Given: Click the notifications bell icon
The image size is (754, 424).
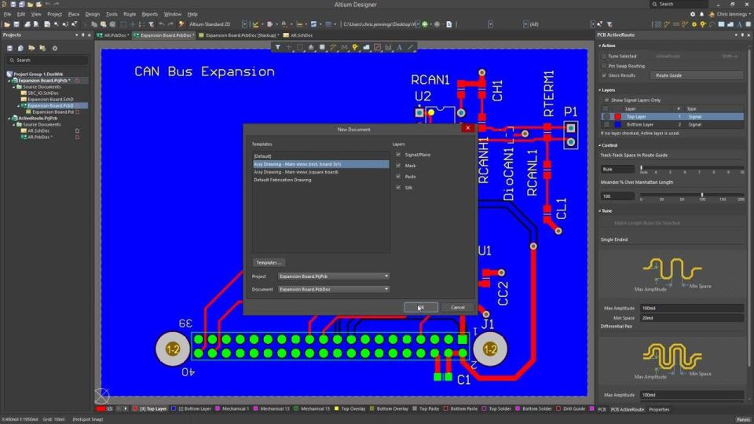Looking at the screenshot, I should (701, 14).
